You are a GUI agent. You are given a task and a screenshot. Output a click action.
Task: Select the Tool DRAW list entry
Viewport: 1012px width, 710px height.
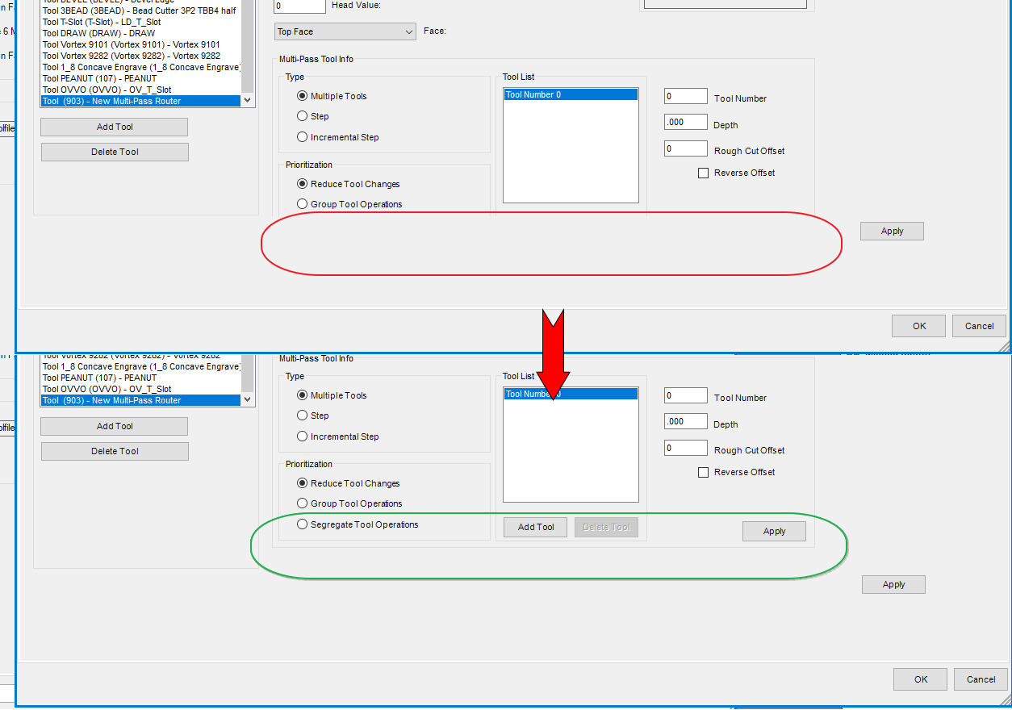[98, 33]
